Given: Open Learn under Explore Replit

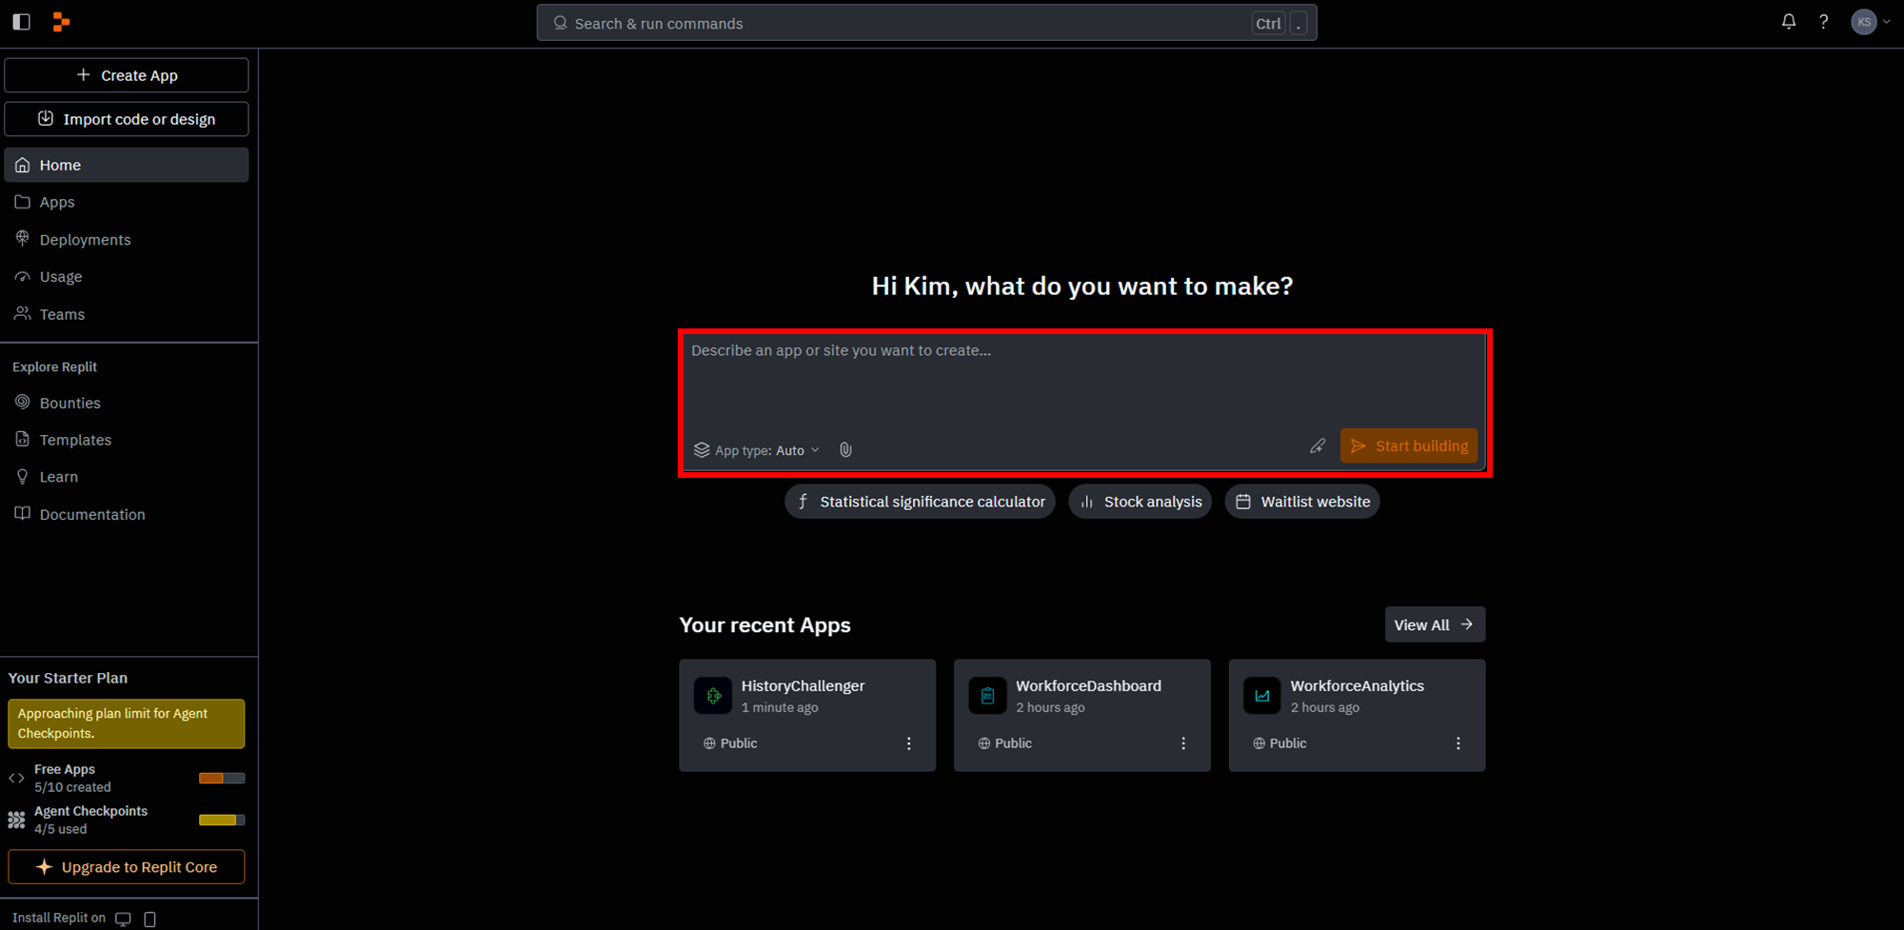Looking at the screenshot, I should pyautogui.click(x=127, y=477).
